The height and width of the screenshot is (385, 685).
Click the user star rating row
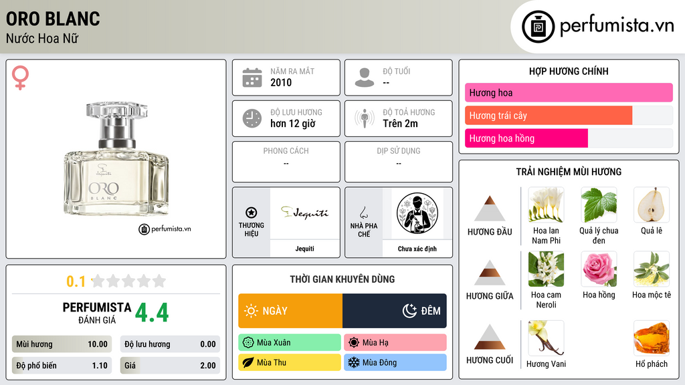(x=129, y=281)
